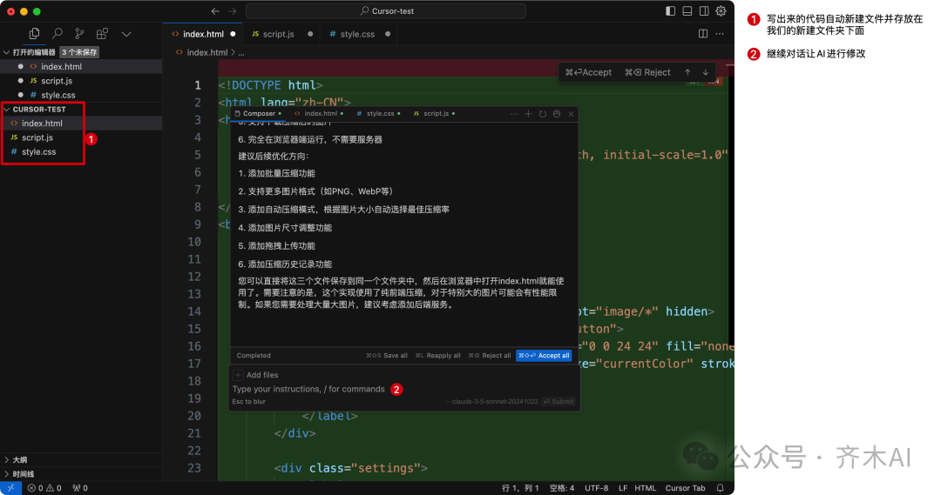
Task: Click Reapply all in Composer
Action: coord(437,355)
